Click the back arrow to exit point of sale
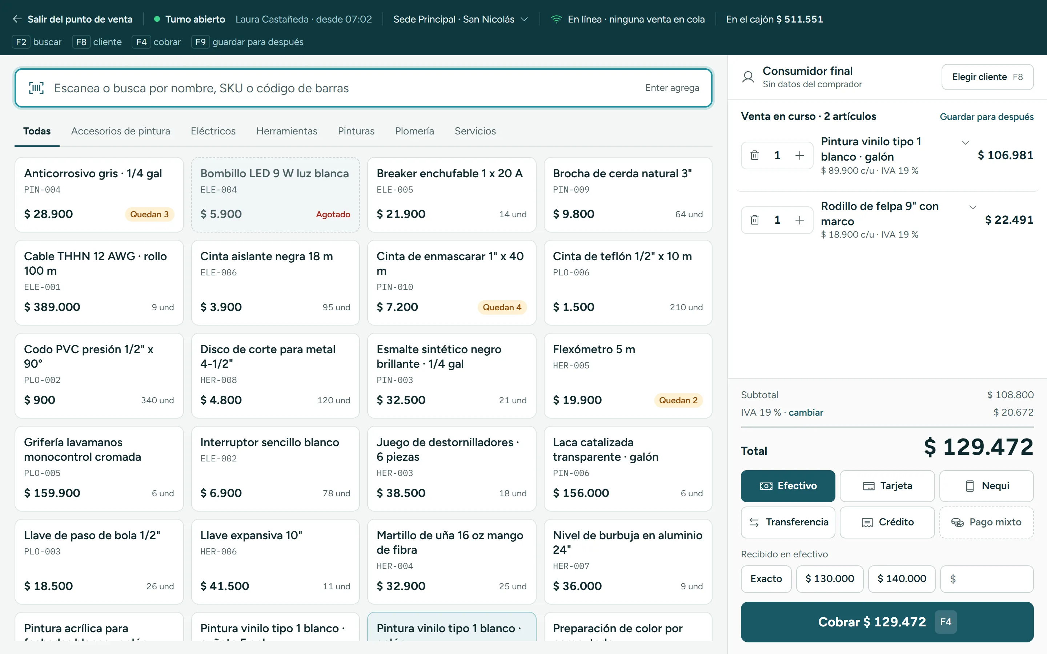The height and width of the screenshot is (654, 1047). (x=17, y=19)
